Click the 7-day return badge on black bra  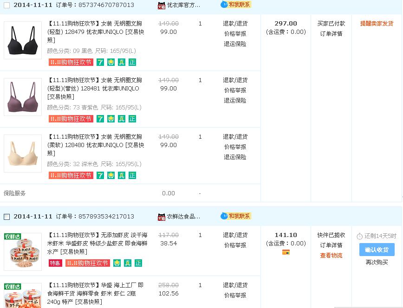100,62
